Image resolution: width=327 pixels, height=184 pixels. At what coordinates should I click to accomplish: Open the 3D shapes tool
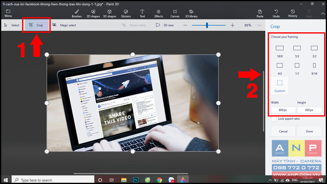click(x=110, y=13)
